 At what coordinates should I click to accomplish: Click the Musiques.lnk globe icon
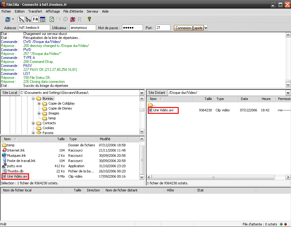(4, 155)
